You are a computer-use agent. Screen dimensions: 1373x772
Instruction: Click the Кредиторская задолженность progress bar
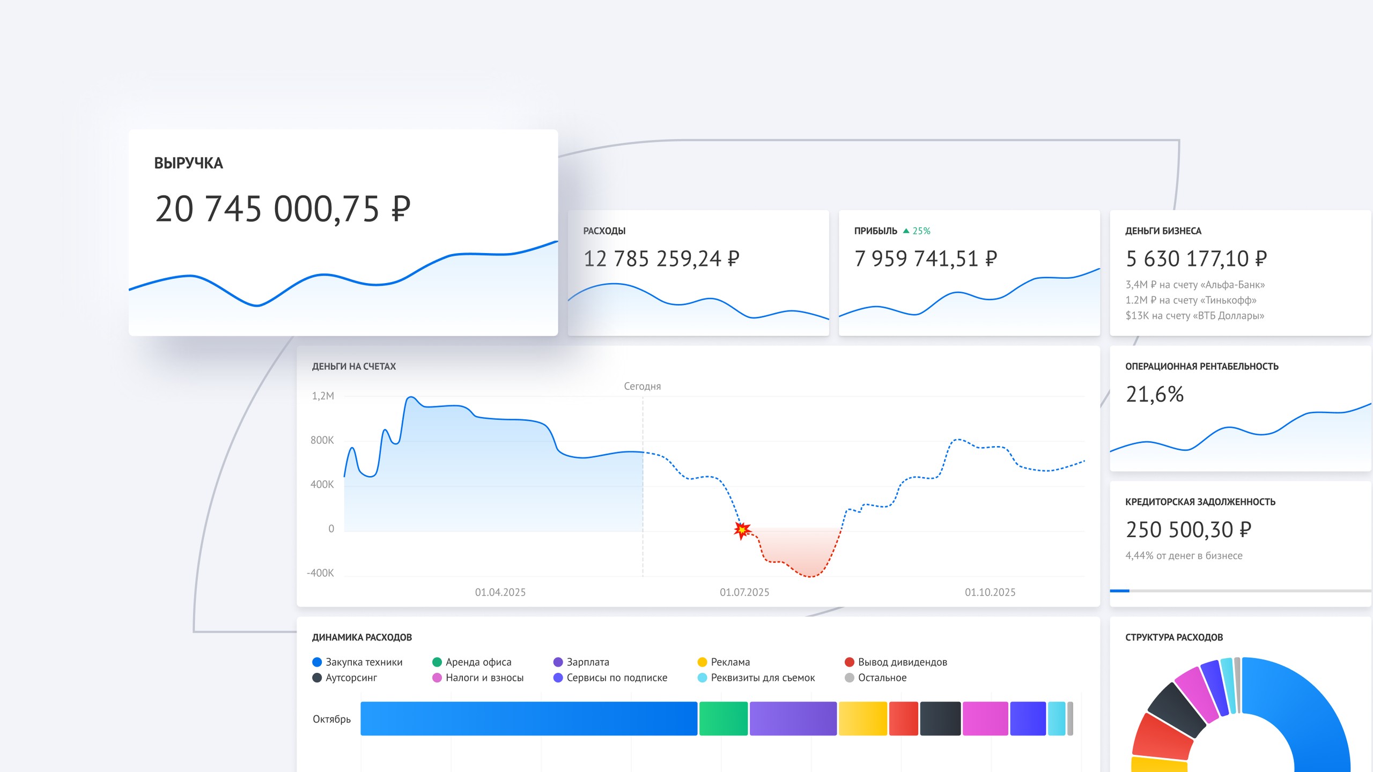pos(1241,591)
